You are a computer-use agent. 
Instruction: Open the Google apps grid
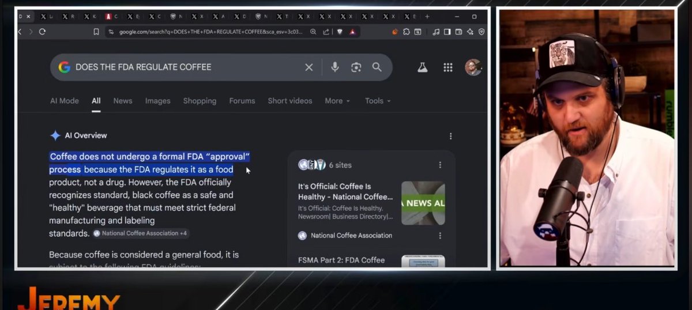click(448, 67)
